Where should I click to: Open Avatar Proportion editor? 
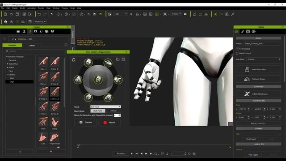[258, 69]
